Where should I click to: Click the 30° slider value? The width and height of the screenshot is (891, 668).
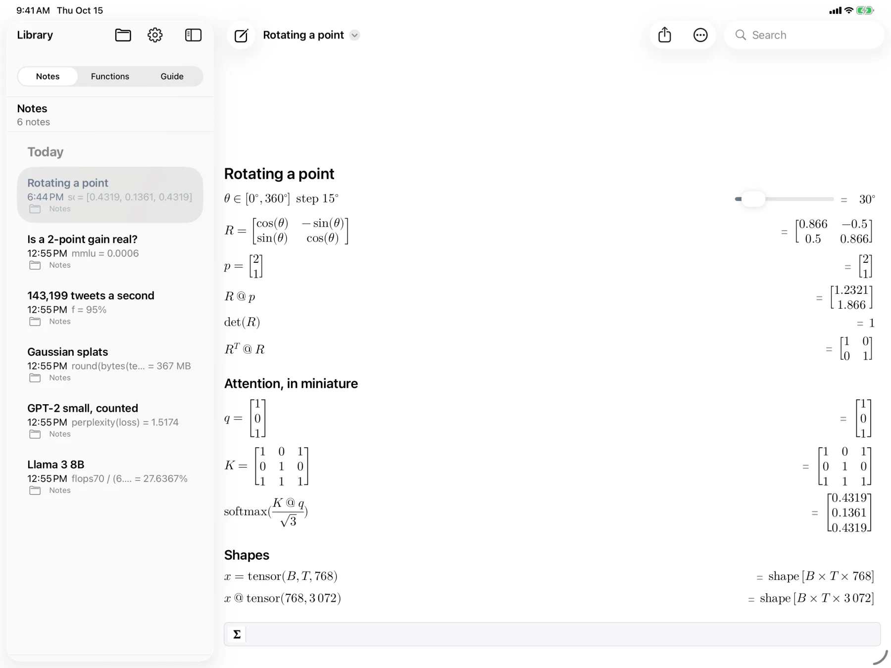[867, 199]
